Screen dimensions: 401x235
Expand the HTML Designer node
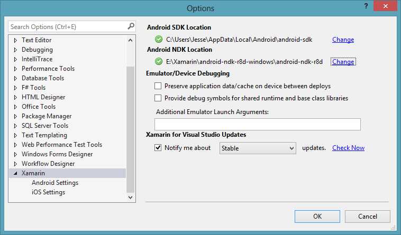[15, 97]
